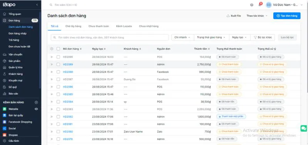The image size is (308, 145).
Task: Open the Tổng quan home icon
Action: coord(5,14)
